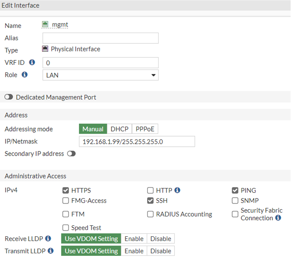Click the Role info icon
Image resolution: width=291 pixels, height=266 pixels.
(25, 75)
